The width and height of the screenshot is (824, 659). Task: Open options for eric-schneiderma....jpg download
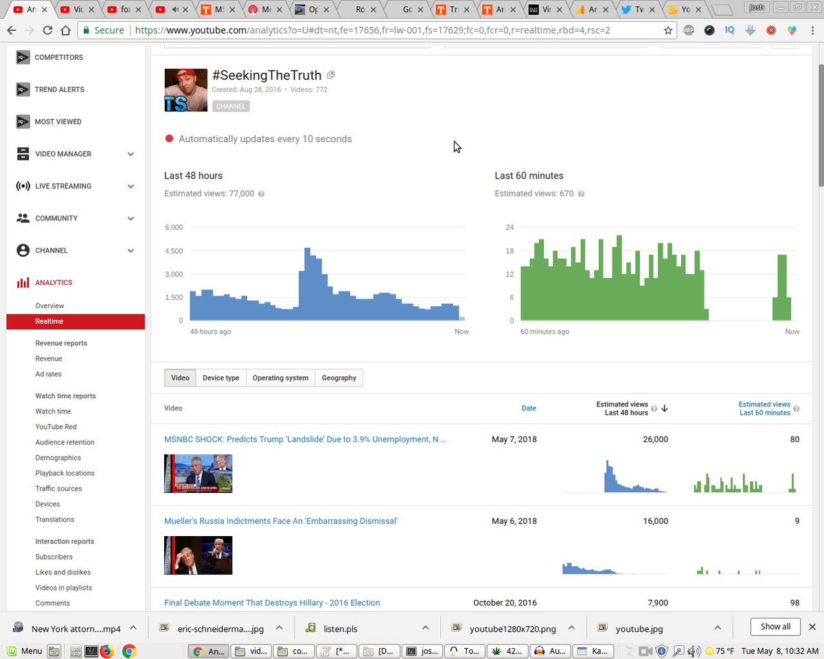279,627
